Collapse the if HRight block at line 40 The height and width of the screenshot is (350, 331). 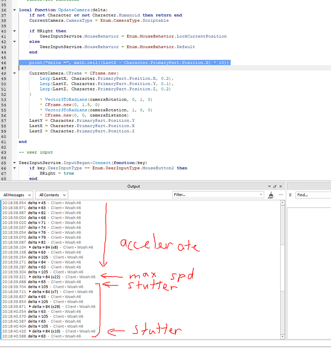point(14,31)
